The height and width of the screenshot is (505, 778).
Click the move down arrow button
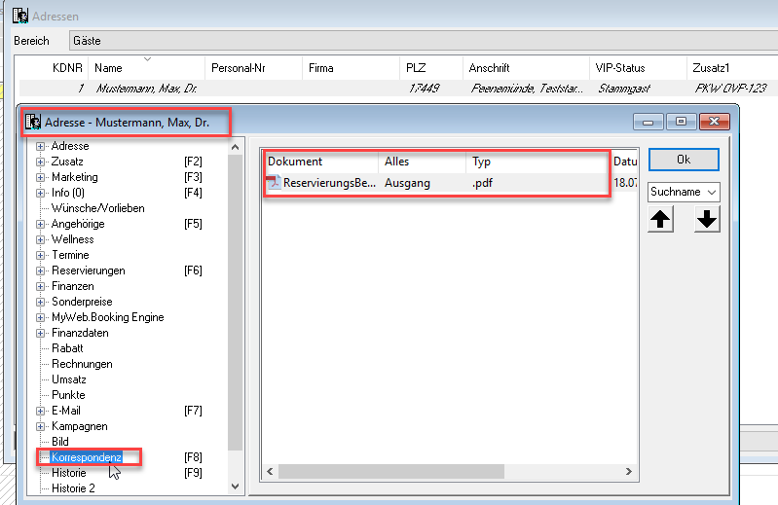point(707,219)
